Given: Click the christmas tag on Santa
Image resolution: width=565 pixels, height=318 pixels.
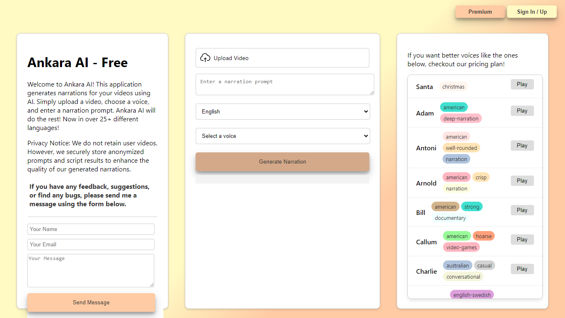Looking at the screenshot, I should (453, 87).
